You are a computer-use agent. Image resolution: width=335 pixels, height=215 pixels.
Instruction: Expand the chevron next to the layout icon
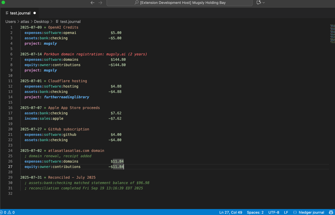[x=263, y=2]
